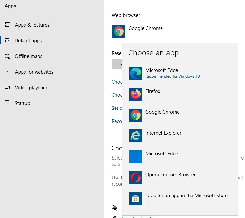Screen dimensions: 245x218
Task: Click the partially hidden Reset button
Action: tap(117, 64)
